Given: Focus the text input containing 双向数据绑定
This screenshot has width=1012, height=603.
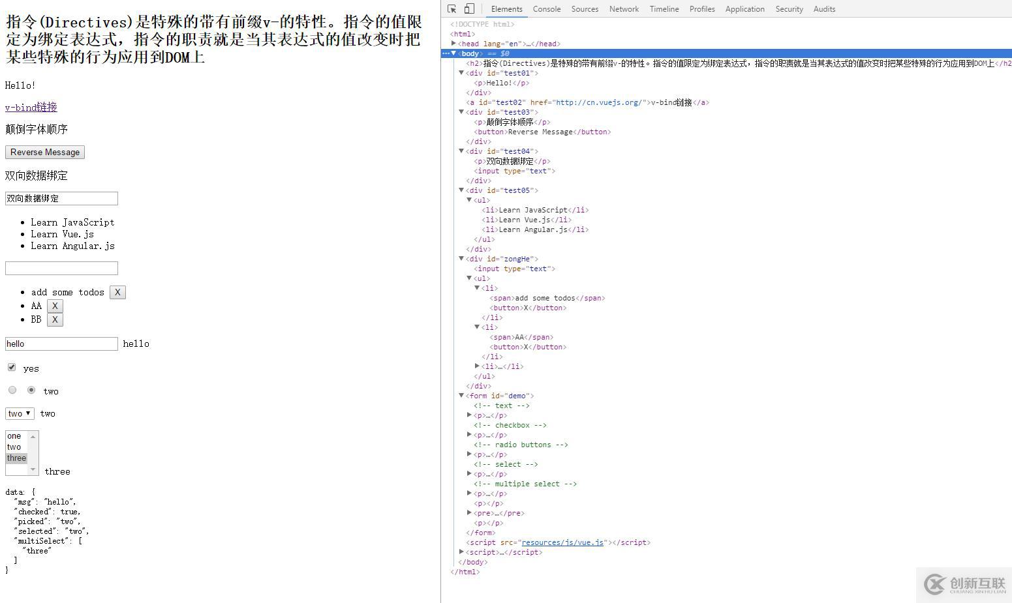Looking at the screenshot, I should [61, 198].
